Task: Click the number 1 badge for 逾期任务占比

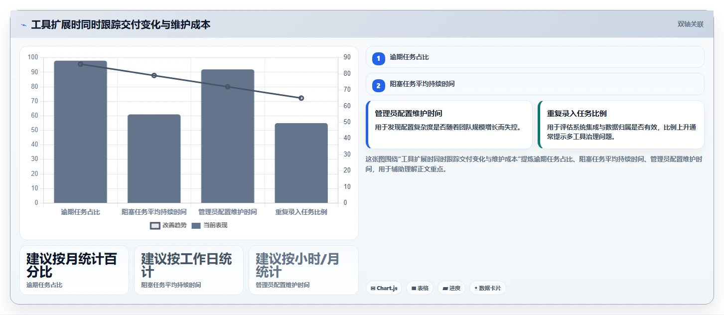Action: click(x=378, y=58)
